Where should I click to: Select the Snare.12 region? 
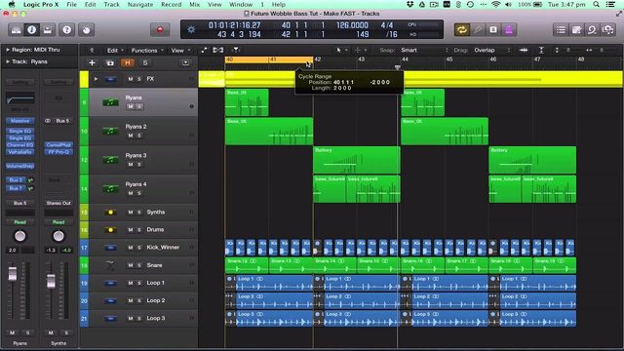pos(247,265)
